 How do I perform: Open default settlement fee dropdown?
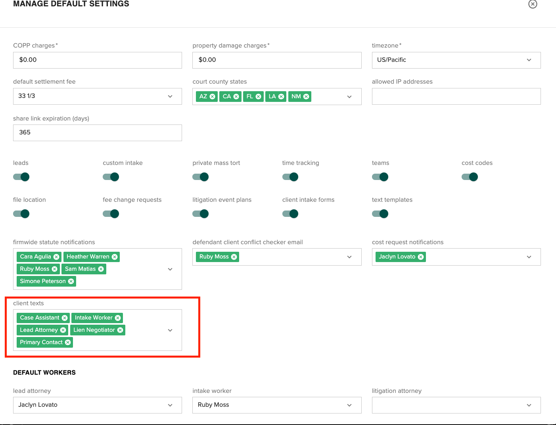98,96
